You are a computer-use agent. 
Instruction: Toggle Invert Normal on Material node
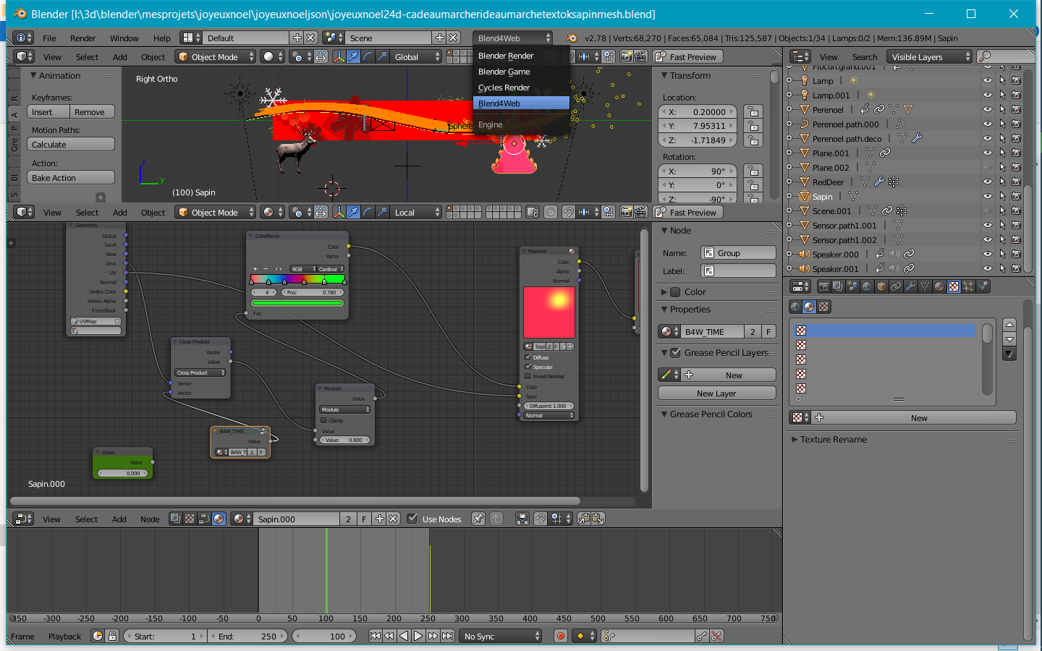click(528, 376)
